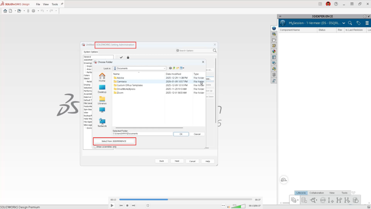Switch to the Lifecycle tab
Image resolution: width=371 pixels, height=209 pixels.
(301, 193)
